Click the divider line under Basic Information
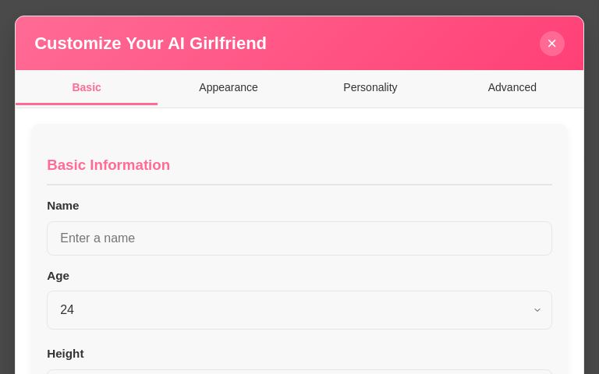This screenshot has height=374, width=599. click(x=299, y=185)
